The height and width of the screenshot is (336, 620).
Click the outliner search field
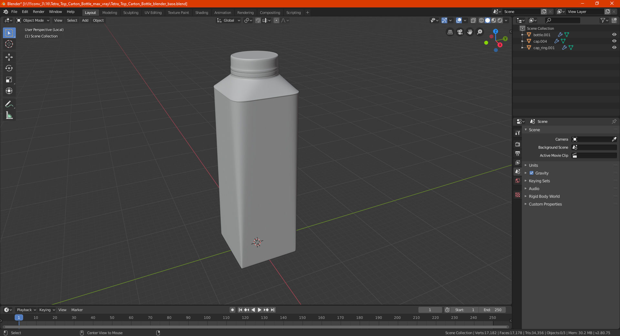pyautogui.click(x=562, y=20)
